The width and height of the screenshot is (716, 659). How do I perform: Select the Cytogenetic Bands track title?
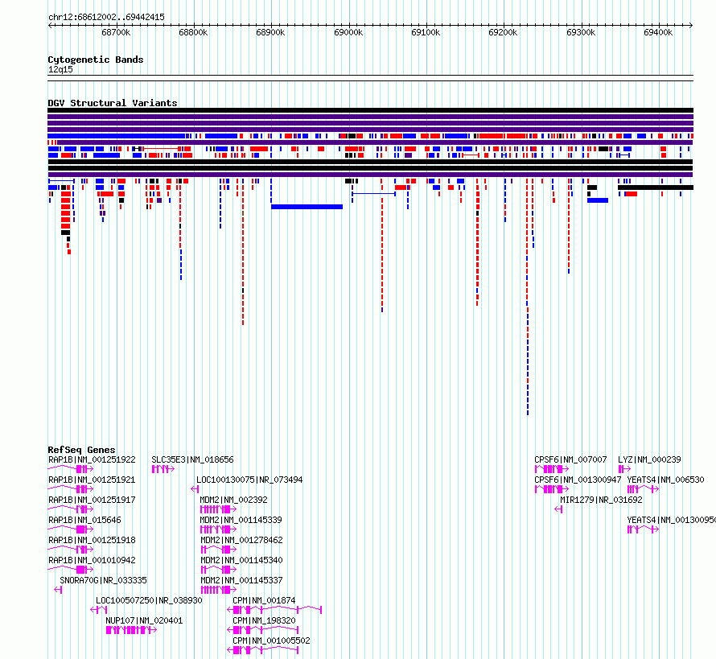96,60
